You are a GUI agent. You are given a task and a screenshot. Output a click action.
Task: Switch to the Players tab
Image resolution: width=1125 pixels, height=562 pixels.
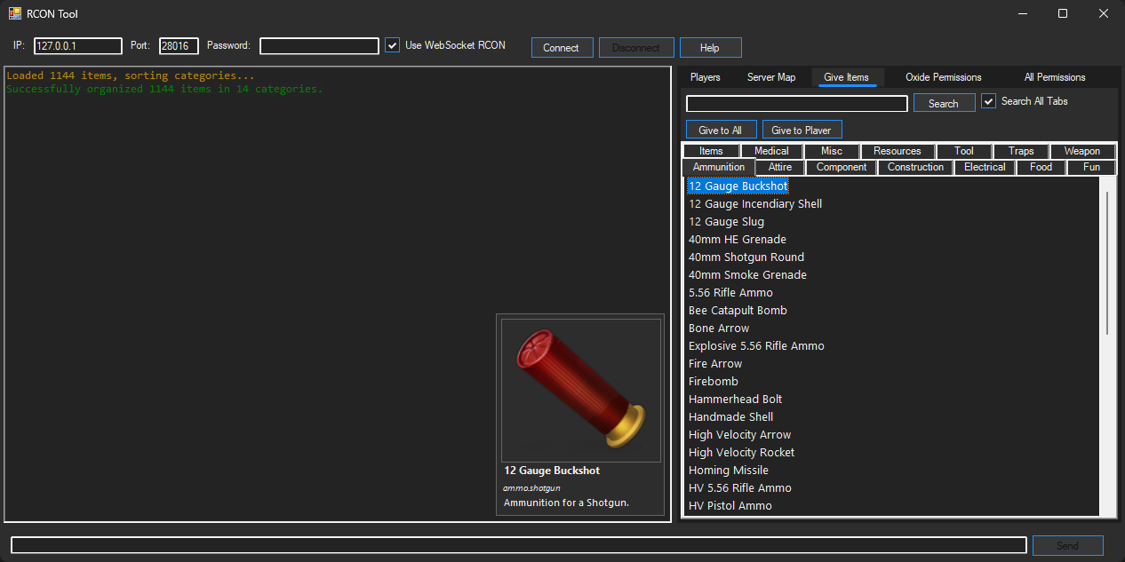coord(705,77)
